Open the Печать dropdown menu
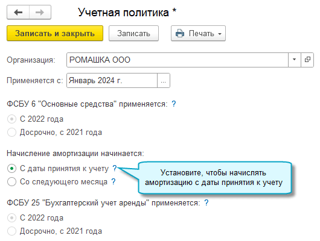 (x=220, y=34)
